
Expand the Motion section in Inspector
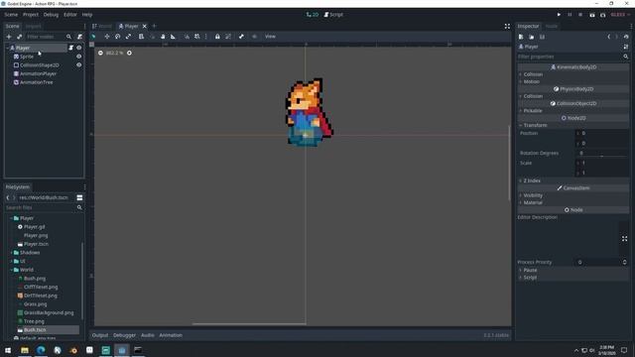[x=532, y=81]
